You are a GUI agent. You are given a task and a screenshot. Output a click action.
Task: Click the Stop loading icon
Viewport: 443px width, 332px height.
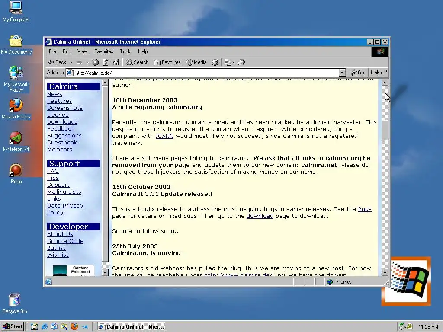tap(95, 62)
